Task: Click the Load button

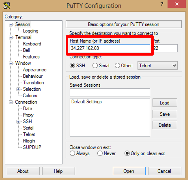Action: 165,103
